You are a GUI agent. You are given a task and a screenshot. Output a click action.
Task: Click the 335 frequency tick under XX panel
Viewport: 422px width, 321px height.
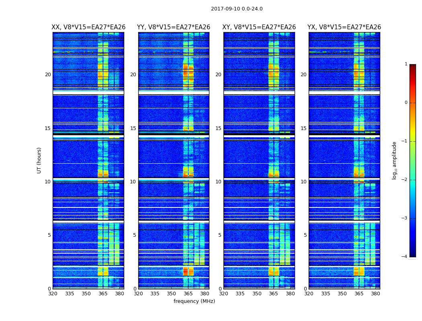point(70,294)
